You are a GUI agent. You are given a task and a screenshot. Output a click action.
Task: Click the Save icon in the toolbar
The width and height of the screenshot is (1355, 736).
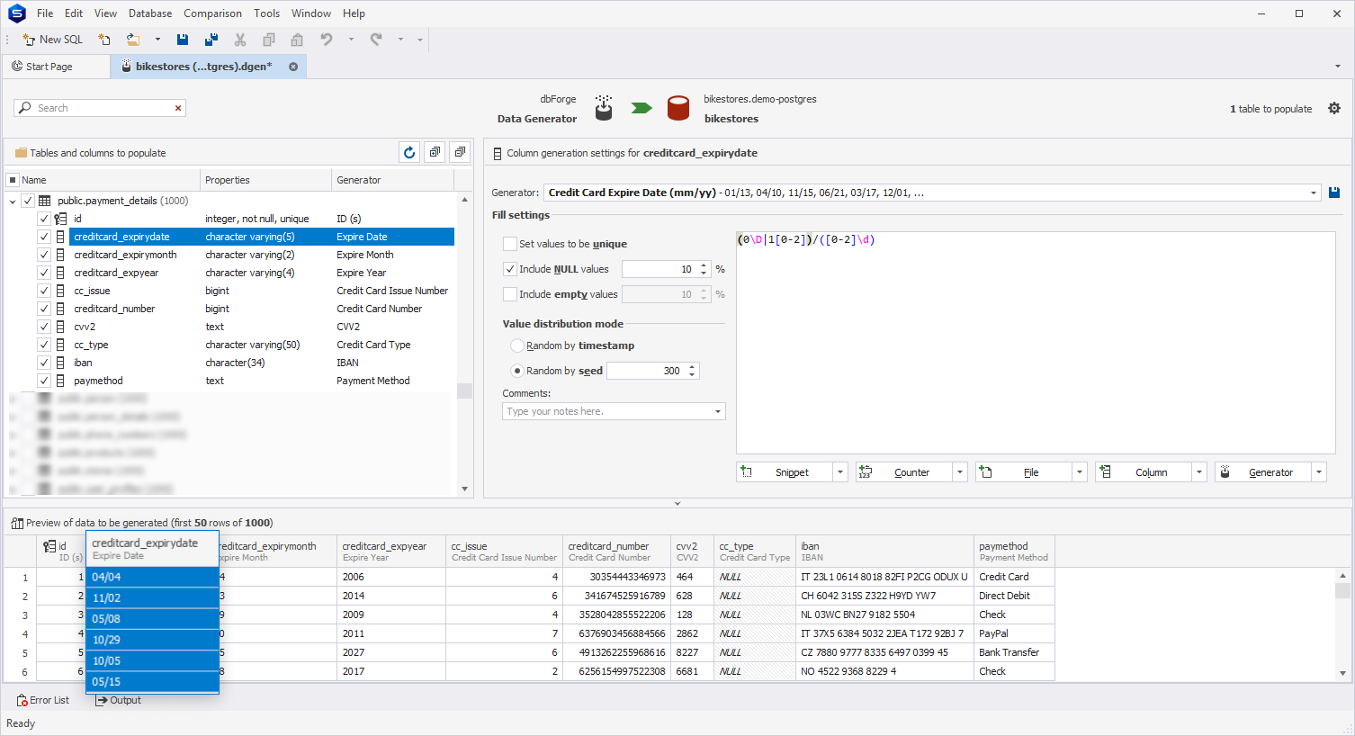point(183,40)
